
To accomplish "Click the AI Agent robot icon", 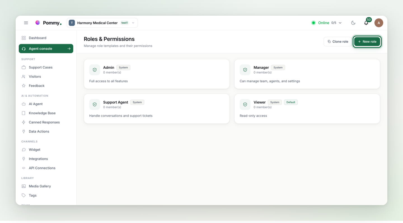I will (24, 104).
